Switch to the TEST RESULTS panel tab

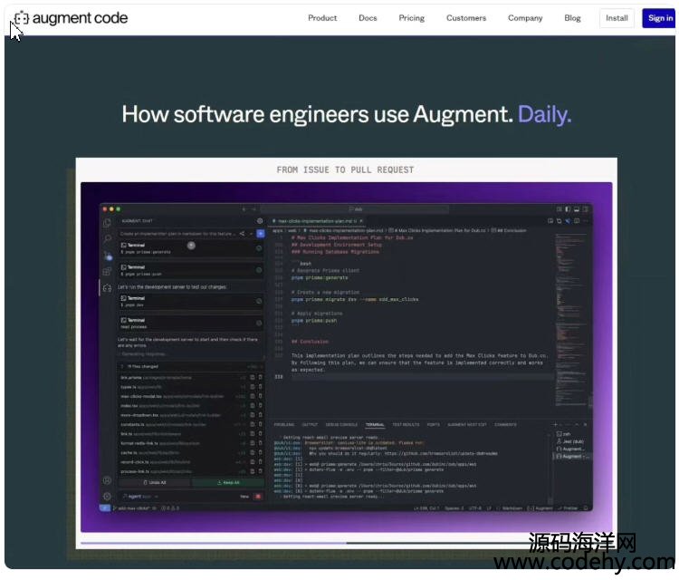click(x=406, y=424)
